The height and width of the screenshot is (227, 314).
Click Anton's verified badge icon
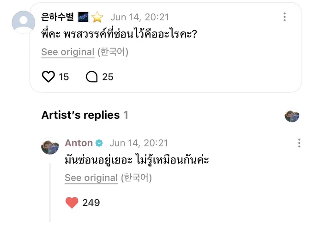(x=99, y=143)
